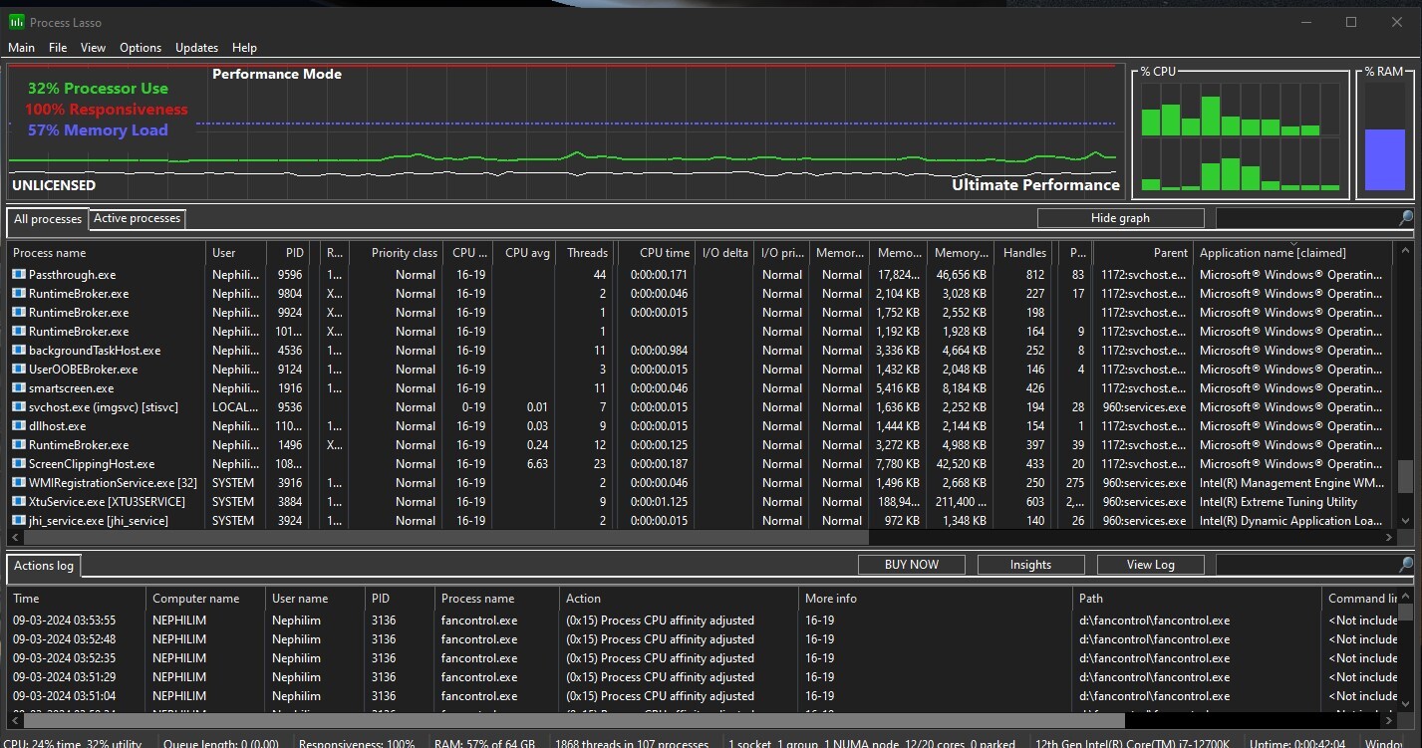Sort process list by PID column
The width and height of the screenshot is (1422, 748).
click(x=289, y=253)
